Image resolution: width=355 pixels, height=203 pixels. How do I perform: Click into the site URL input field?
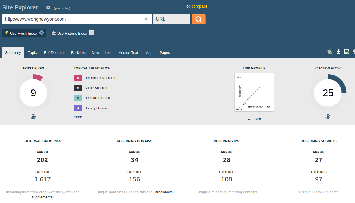(72, 19)
